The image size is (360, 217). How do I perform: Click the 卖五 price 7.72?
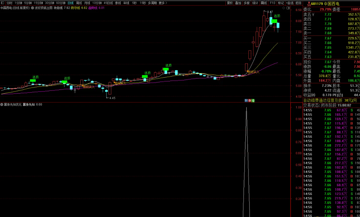[x=328, y=14]
